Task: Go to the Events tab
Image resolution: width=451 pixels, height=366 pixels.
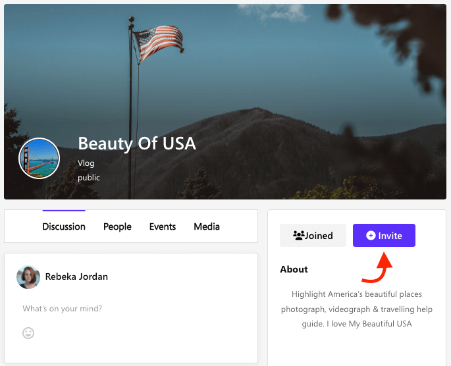Action: 163,226
